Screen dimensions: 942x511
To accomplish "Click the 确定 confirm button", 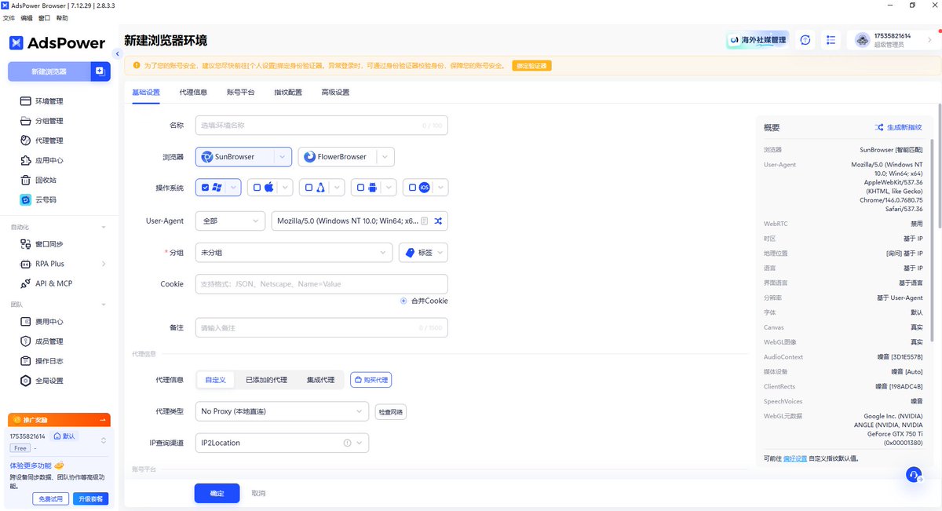I will point(217,493).
